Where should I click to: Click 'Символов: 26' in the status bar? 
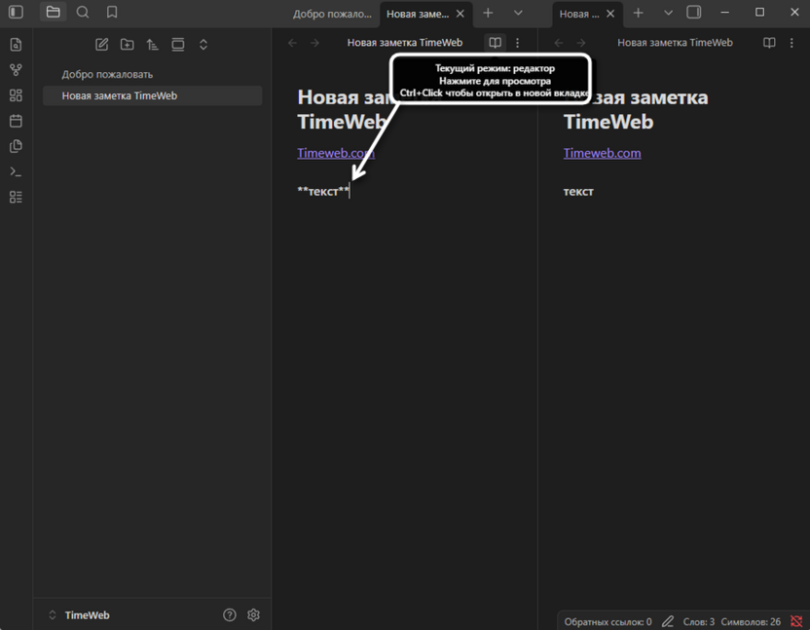point(751,622)
